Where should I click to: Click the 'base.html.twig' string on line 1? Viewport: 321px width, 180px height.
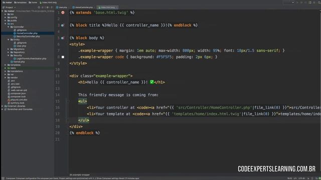[x=111, y=12]
